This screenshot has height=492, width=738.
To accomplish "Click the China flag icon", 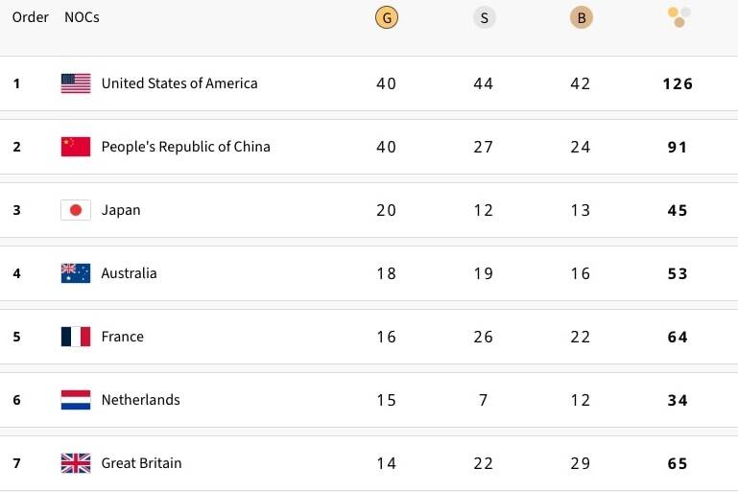I will (x=75, y=147).
